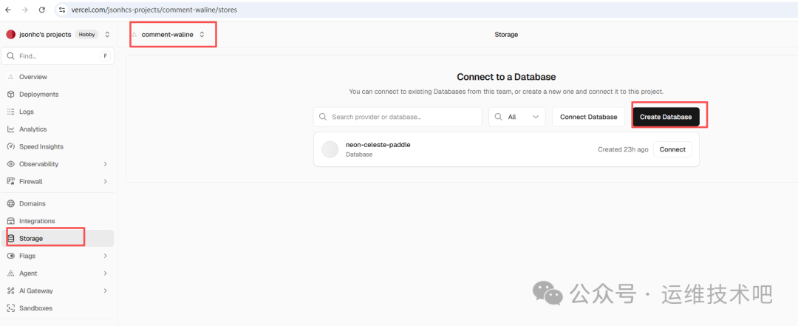Open the All filter dropdown
Screen dimensions: 798x326
point(517,117)
